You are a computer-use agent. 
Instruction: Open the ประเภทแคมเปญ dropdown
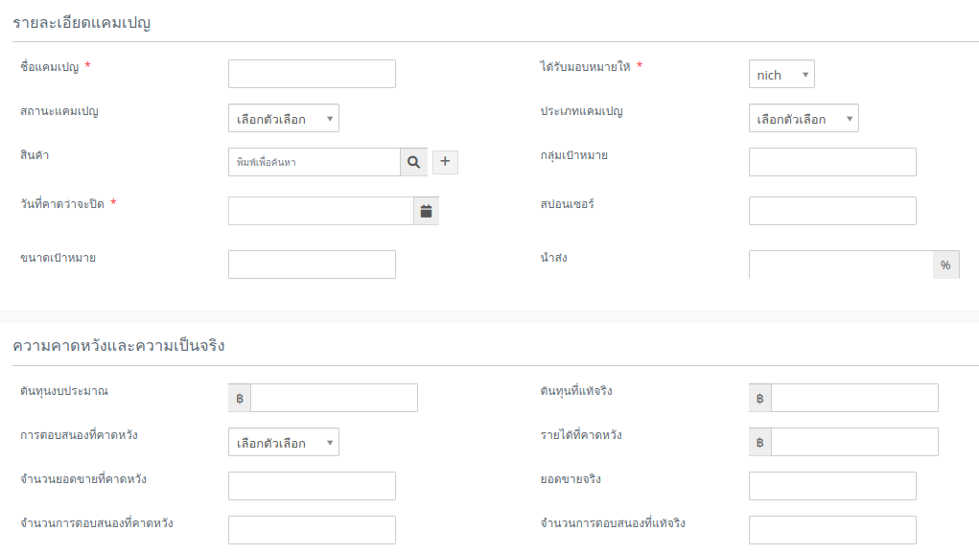tap(804, 119)
